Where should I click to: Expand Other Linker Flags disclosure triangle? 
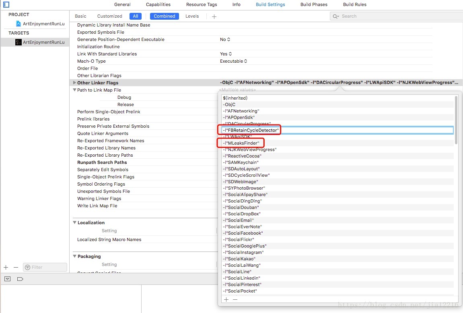coord(74,83)
